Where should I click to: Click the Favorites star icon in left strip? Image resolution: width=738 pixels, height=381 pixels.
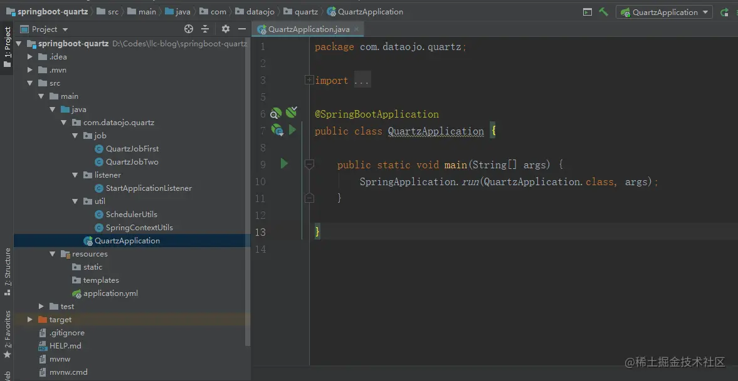(7, 354)
